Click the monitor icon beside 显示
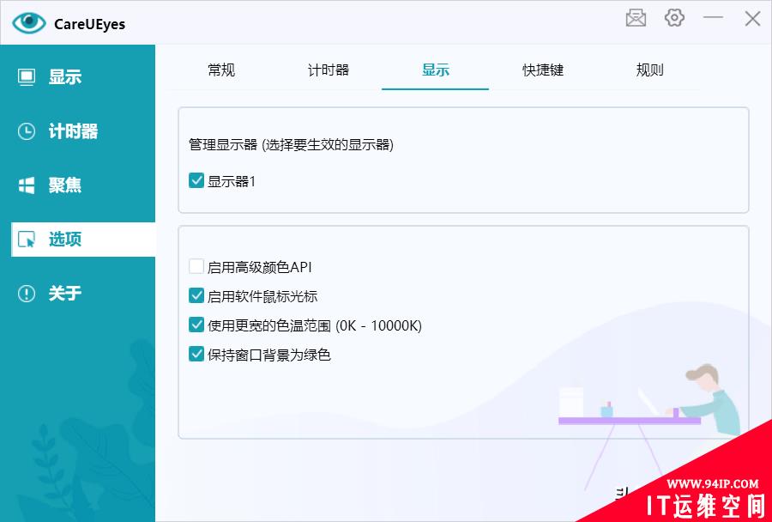772x522 pixels. click(26, 77)
